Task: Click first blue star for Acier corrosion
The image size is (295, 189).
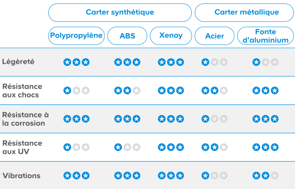Action: [x=205, y=119]
